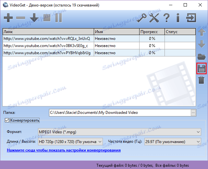Toggle the Конвертировать checkbox
This screenshot has height=169, width=208.
(7, 120)
